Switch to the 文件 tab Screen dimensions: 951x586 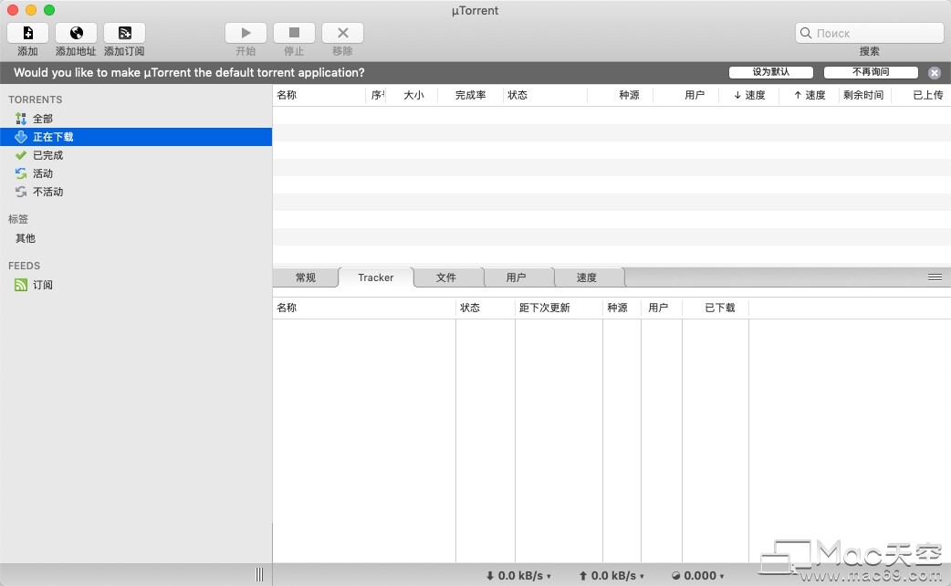[445, 277]
